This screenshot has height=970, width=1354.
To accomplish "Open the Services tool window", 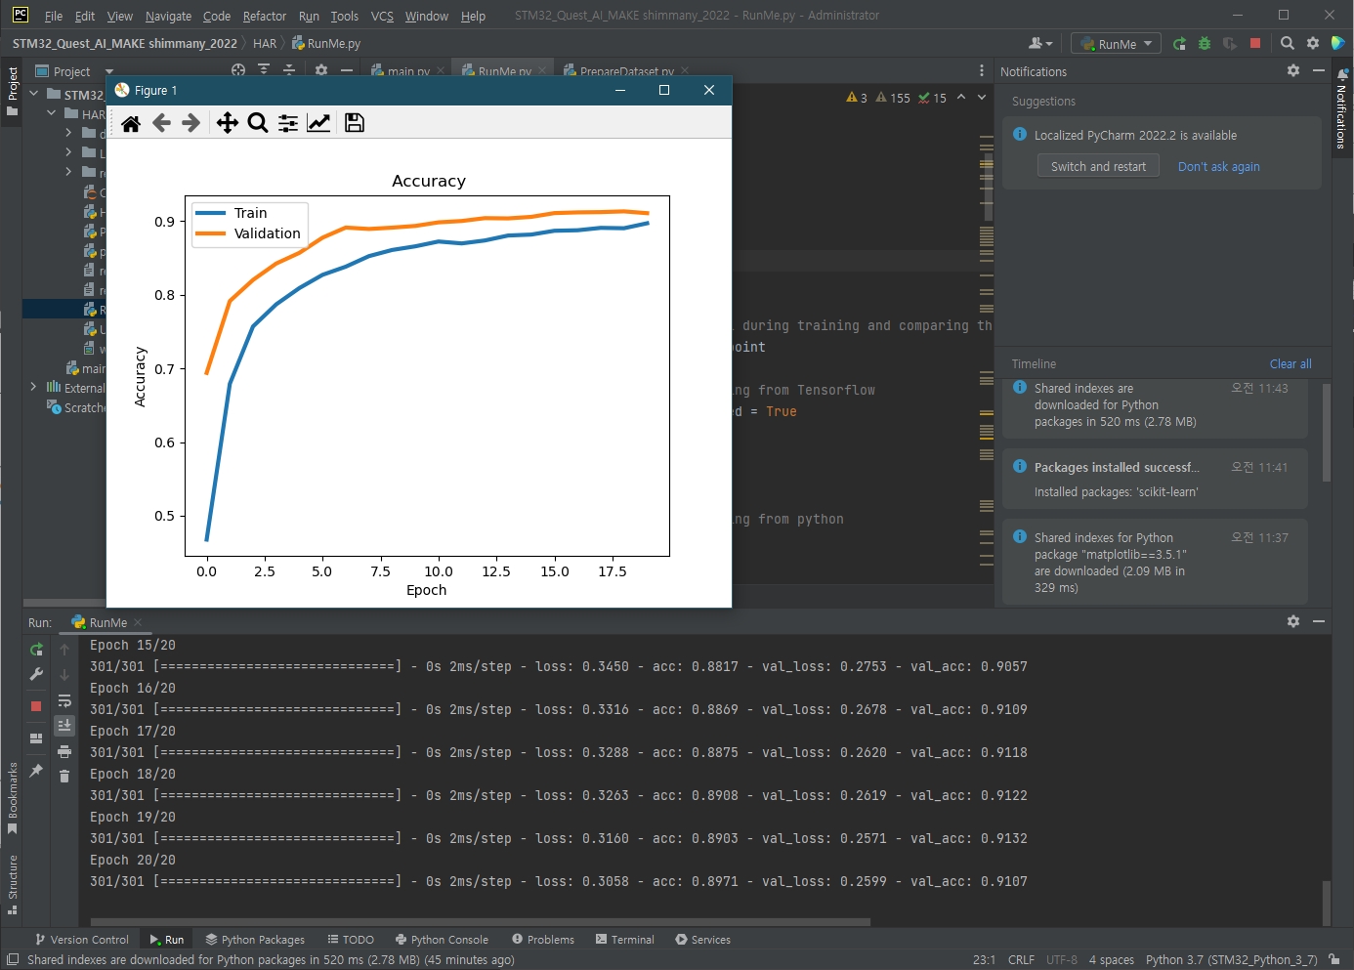I will coord(703,940).
